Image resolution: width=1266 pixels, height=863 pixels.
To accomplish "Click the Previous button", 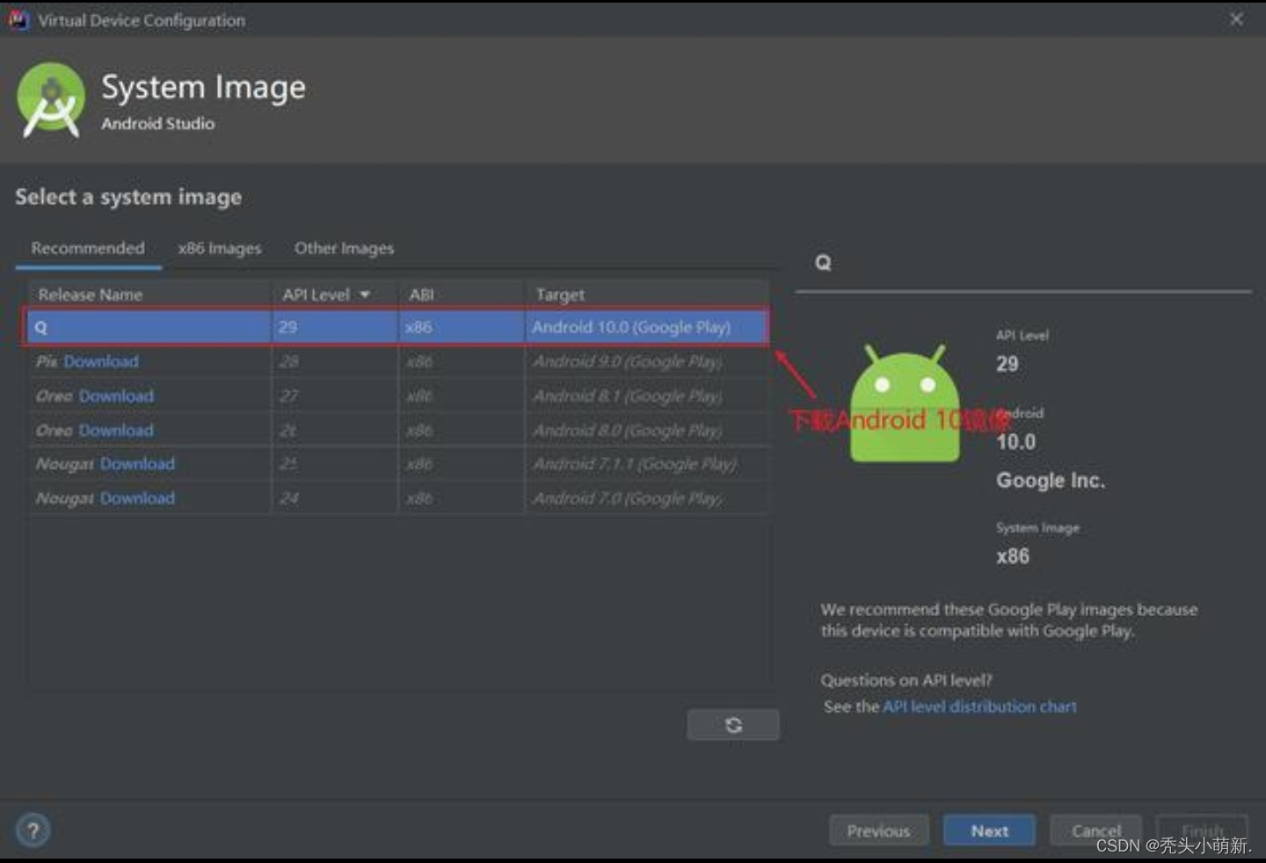I will 878,830.
